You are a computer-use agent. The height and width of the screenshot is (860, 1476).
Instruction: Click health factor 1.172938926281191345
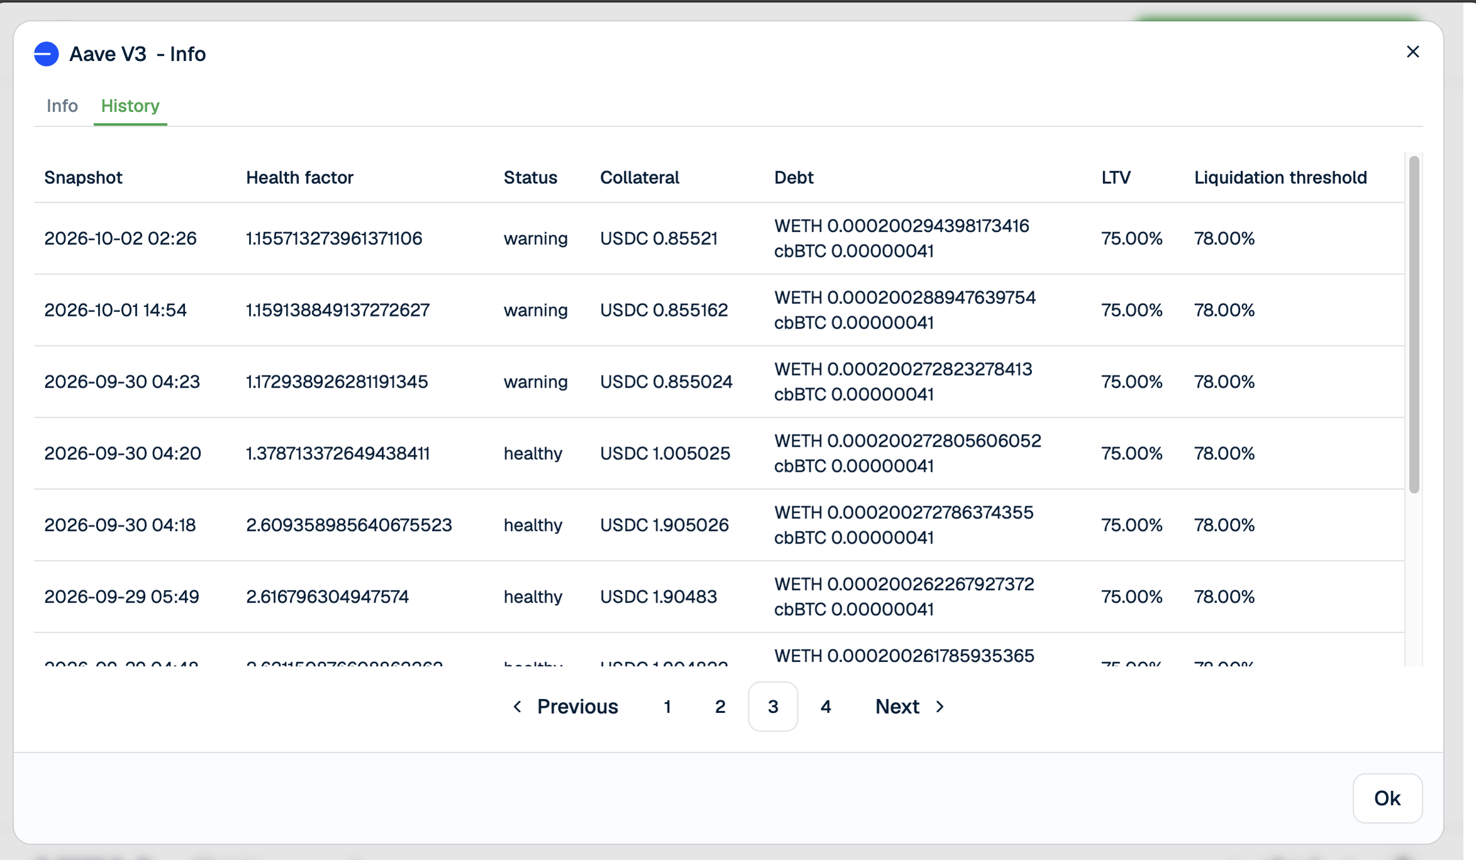tap(337, 382)
